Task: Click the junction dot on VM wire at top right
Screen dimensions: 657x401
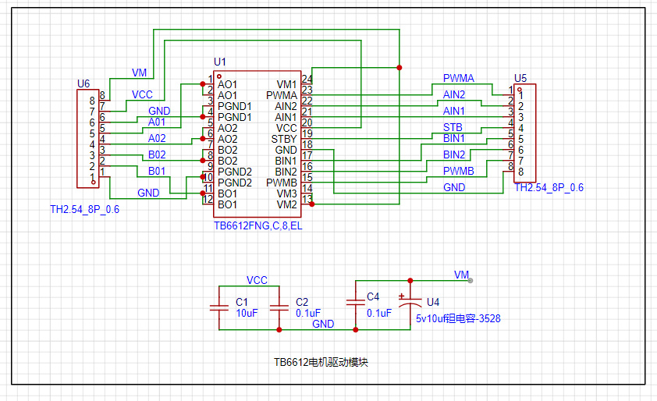Action: pos(400,67)
